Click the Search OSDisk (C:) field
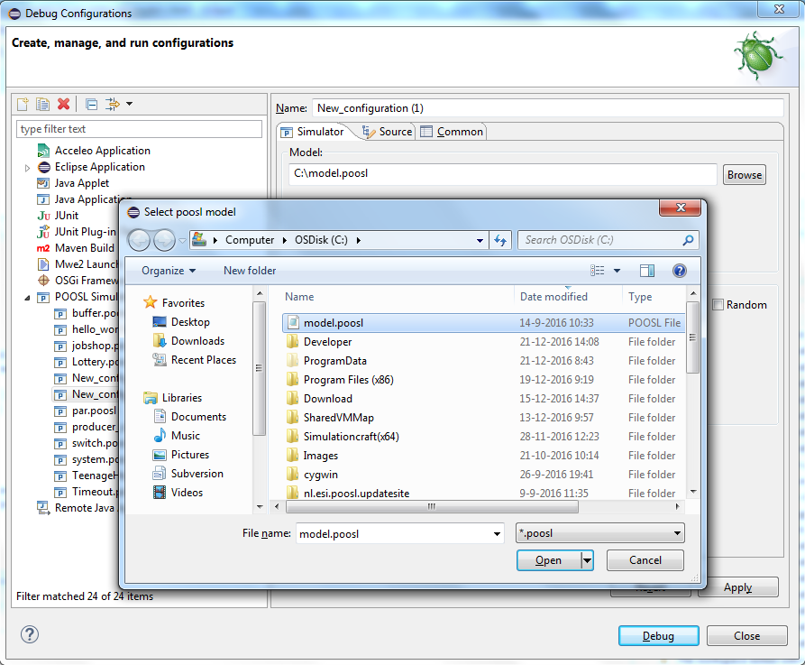This screenshot has width=805, height=665. [599, 240]
